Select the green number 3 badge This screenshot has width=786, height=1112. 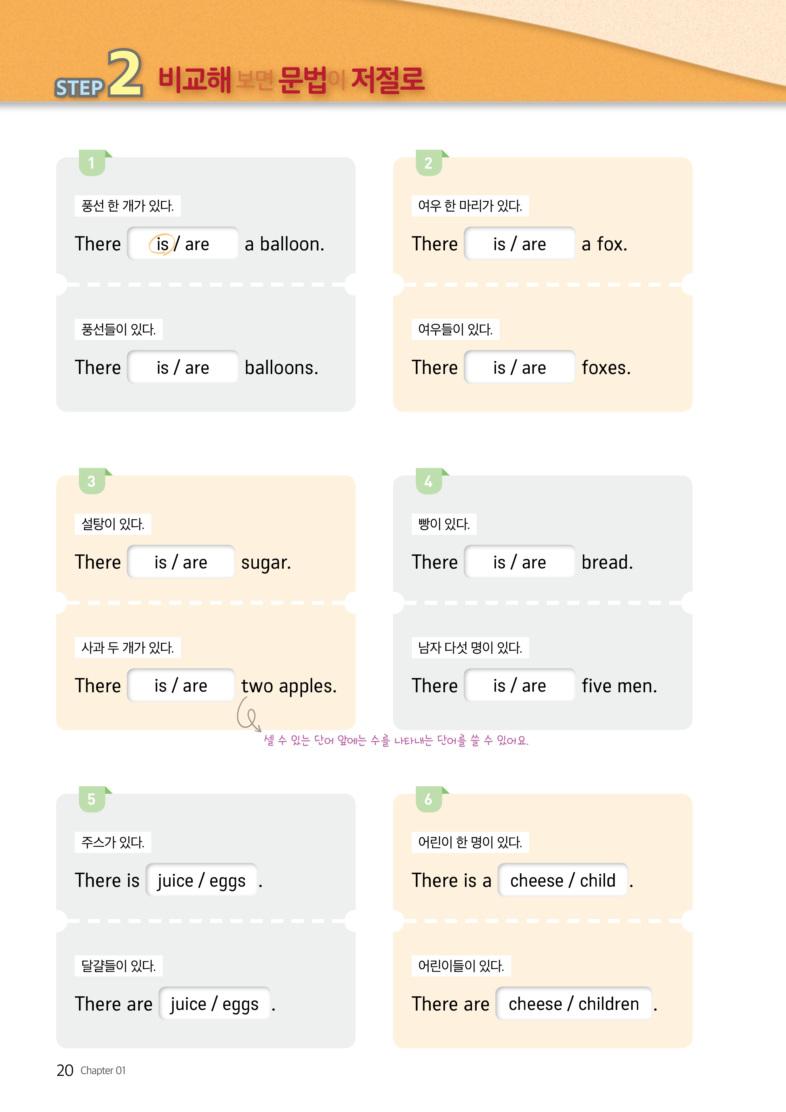pos(92,481)
